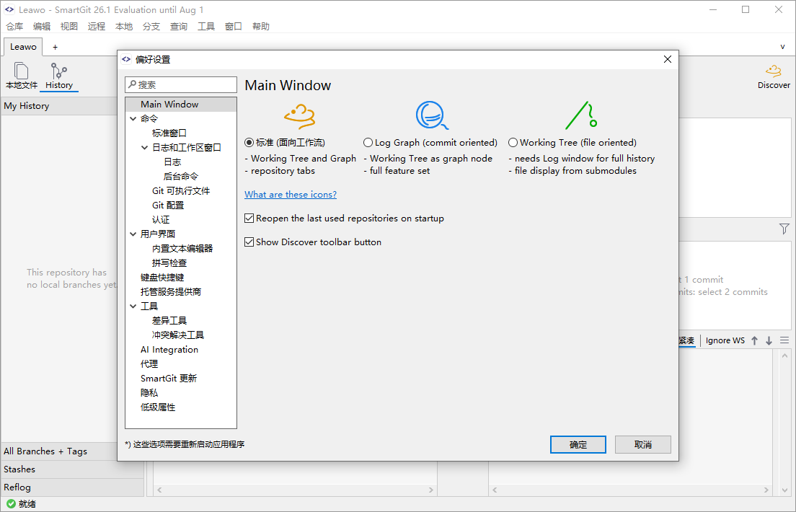Click the green ready status icon
This screenshot has height=512, width=796.
coord(11,504)
